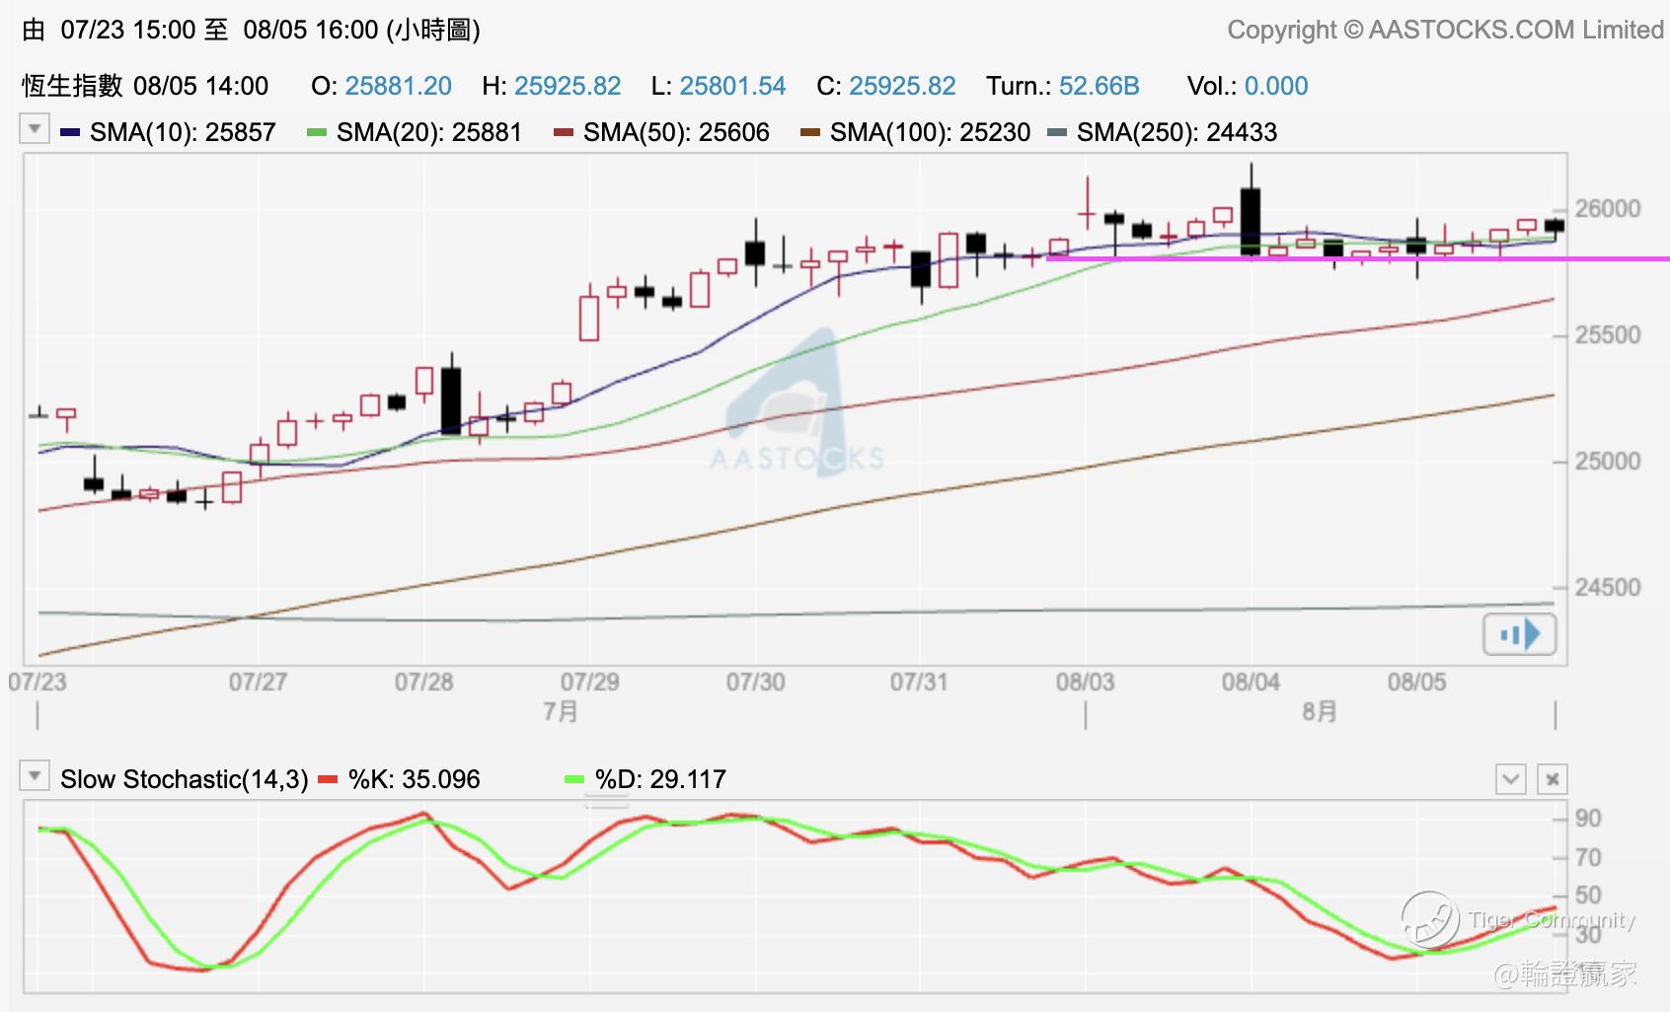Click the green %D line color swatch
The height and width of the screenshot is (1012, 1670).
574,779
